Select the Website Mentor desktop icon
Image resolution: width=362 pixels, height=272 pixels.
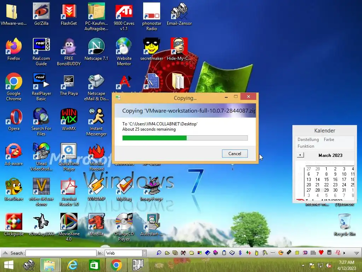point(124,52)
